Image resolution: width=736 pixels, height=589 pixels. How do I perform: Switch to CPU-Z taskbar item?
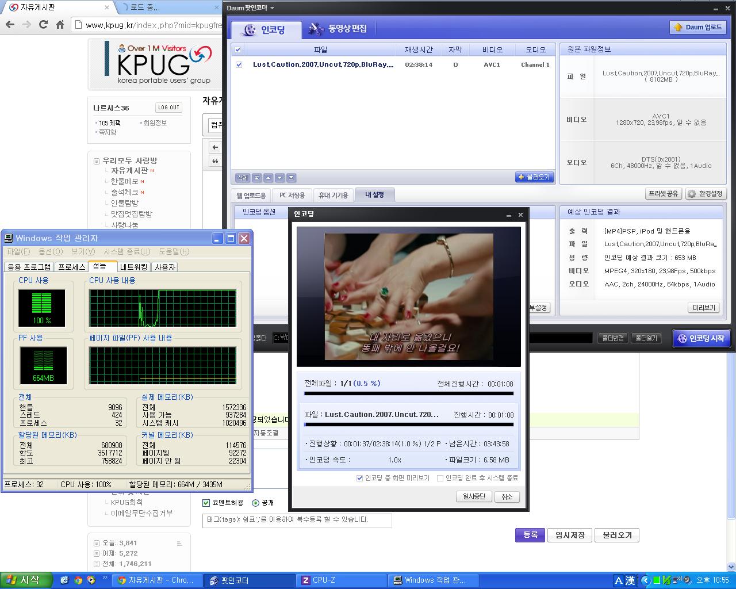(342, 580)
